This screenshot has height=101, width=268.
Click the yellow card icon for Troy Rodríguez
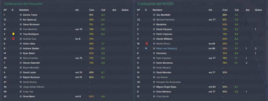pos(13,34)
